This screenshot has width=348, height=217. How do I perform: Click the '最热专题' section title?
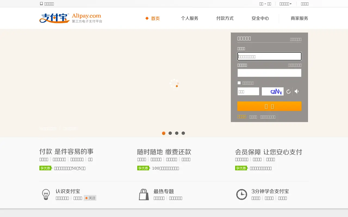(164, 191)
